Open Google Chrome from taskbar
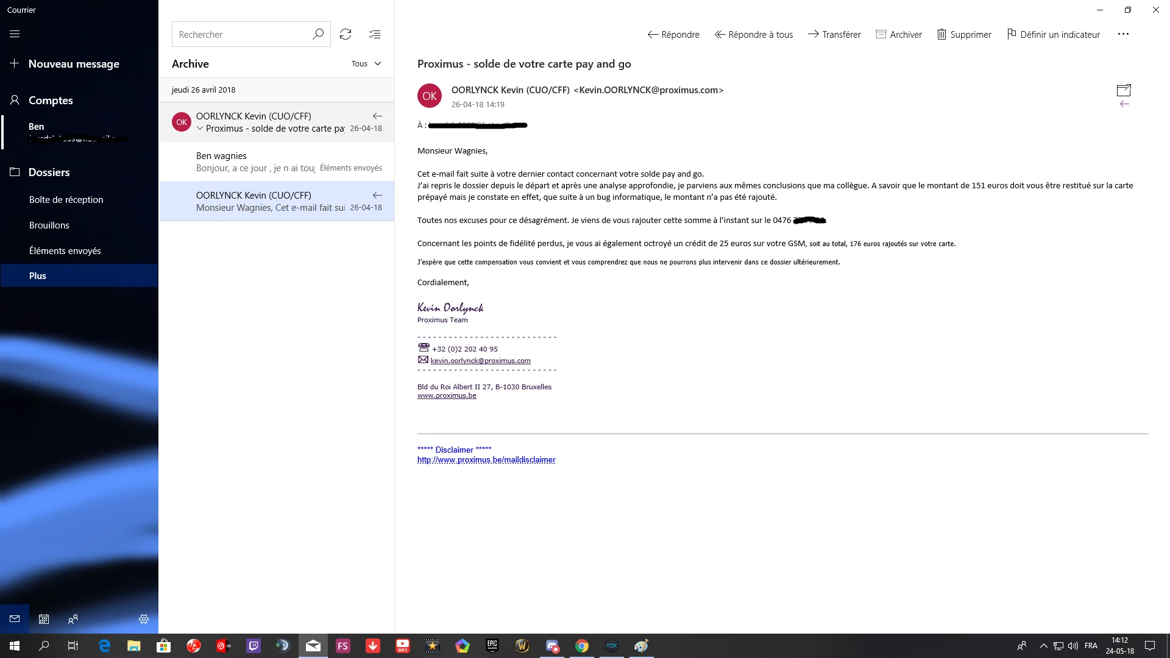Screen dimensions: 1170x658 [582, 646]
